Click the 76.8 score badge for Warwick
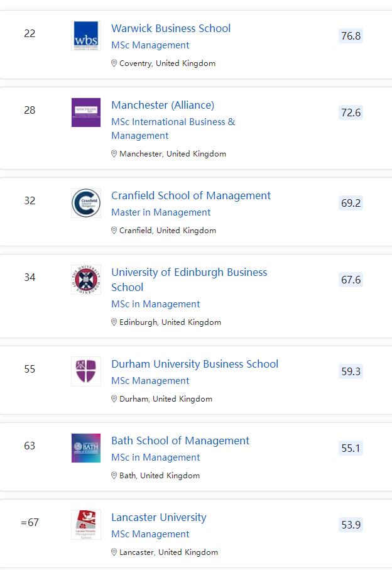392x570 pixels. tap(351, 36)
